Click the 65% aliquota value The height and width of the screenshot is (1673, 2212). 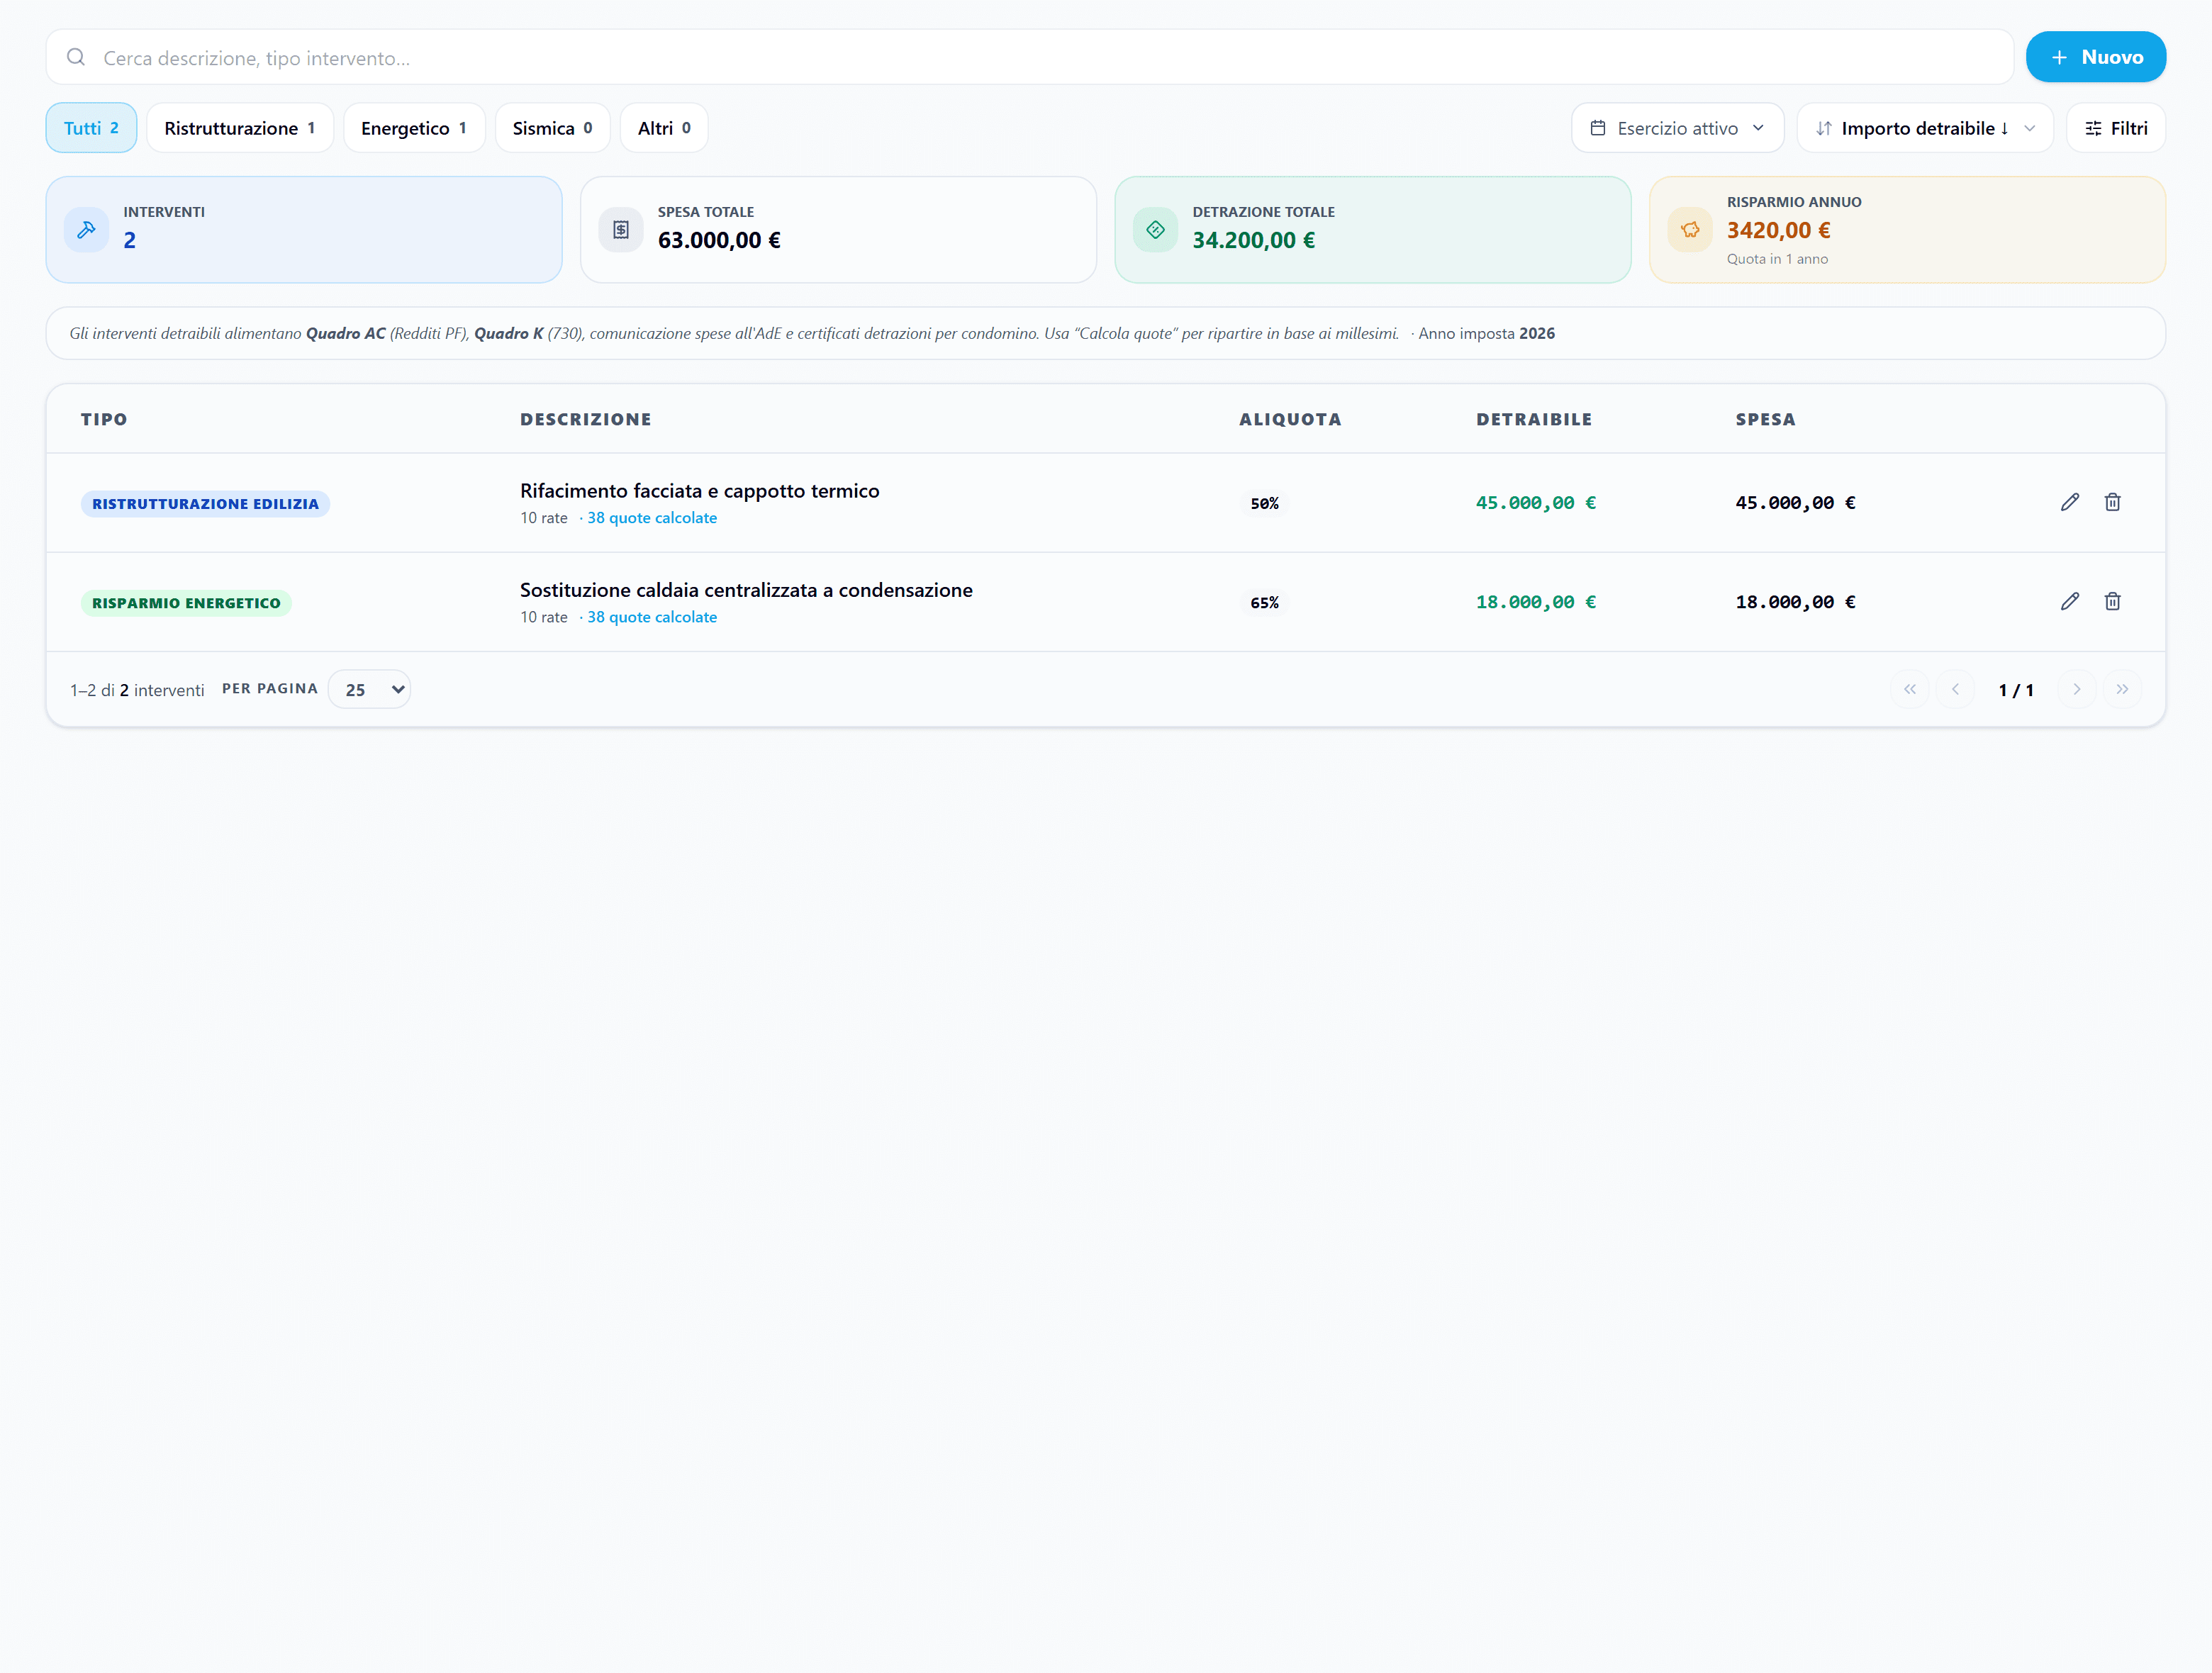(1264, 602)
